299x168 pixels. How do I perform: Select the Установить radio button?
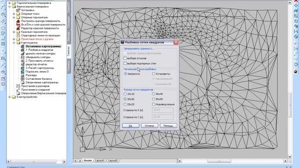154,74
